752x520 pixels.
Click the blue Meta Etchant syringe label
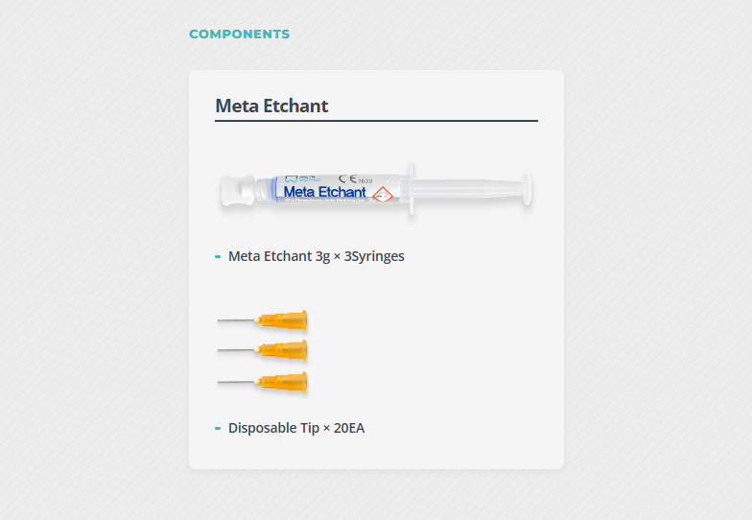coord(324,192)
